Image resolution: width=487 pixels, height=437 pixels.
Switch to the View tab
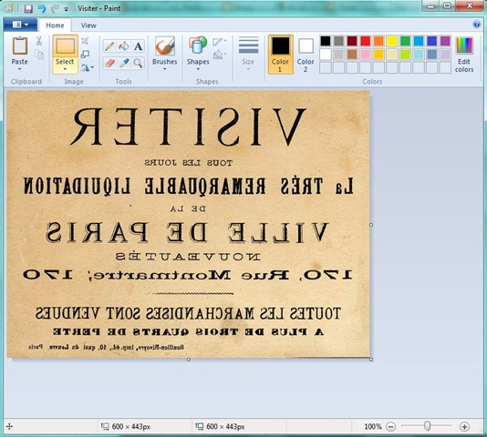coord(88,25)
